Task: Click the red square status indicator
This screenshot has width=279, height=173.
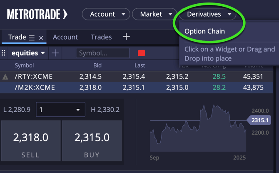Action: point(142,53)
